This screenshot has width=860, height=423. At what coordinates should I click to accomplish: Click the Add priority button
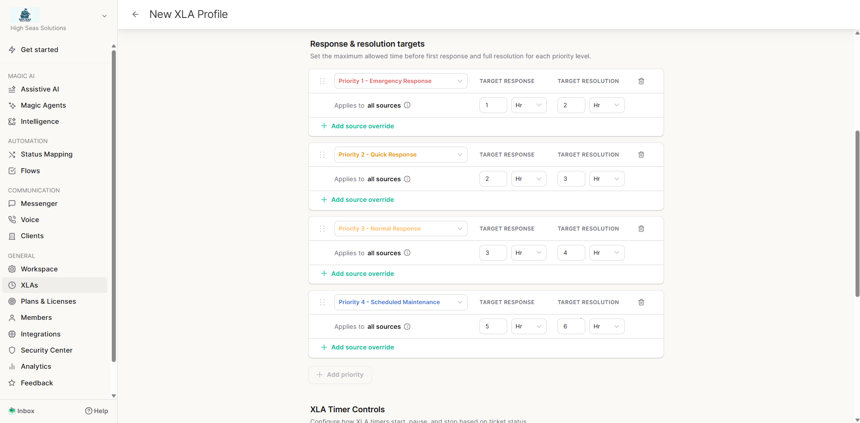(x=340, y=375)
